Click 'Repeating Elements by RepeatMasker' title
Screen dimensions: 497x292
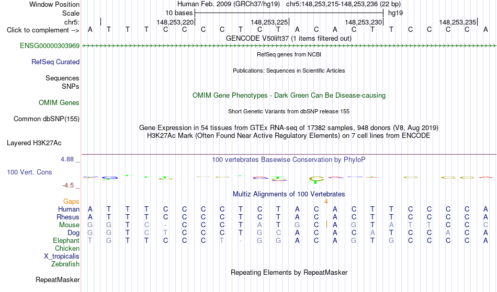(289, 273)
